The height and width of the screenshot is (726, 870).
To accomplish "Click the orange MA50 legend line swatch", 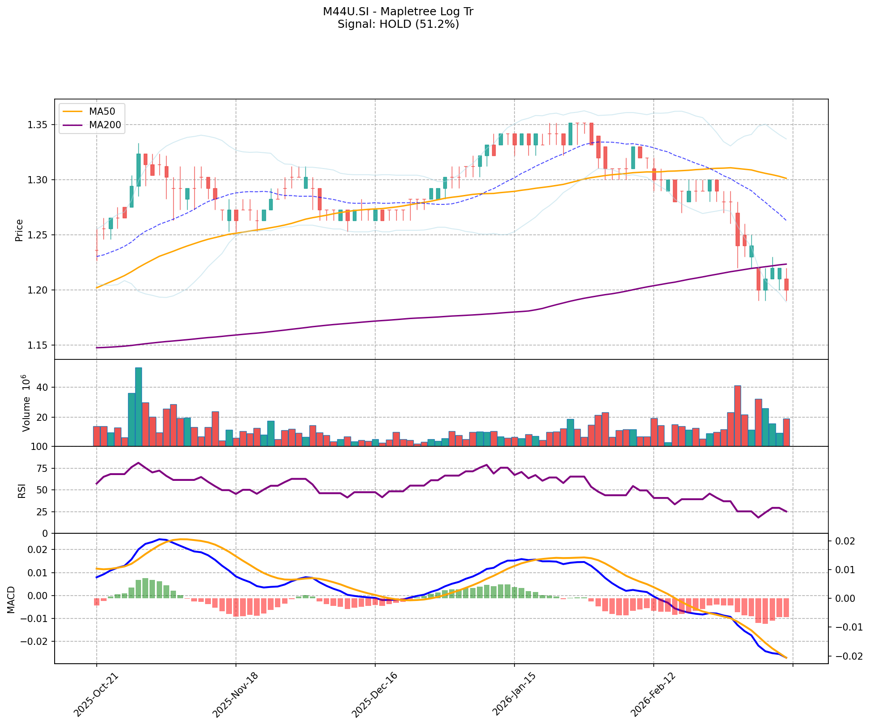I will 73,112.
